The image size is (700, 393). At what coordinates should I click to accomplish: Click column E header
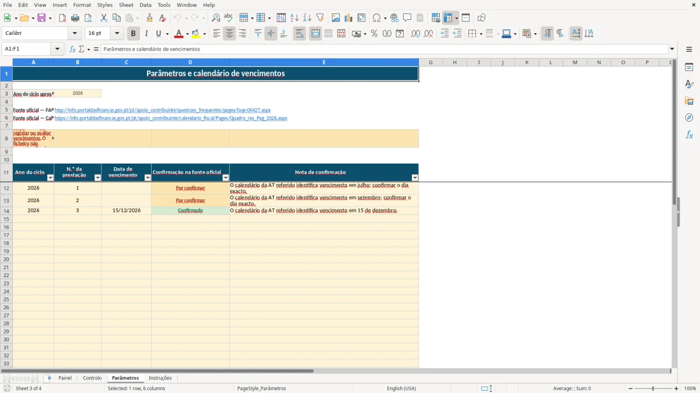tap(324, 62)
